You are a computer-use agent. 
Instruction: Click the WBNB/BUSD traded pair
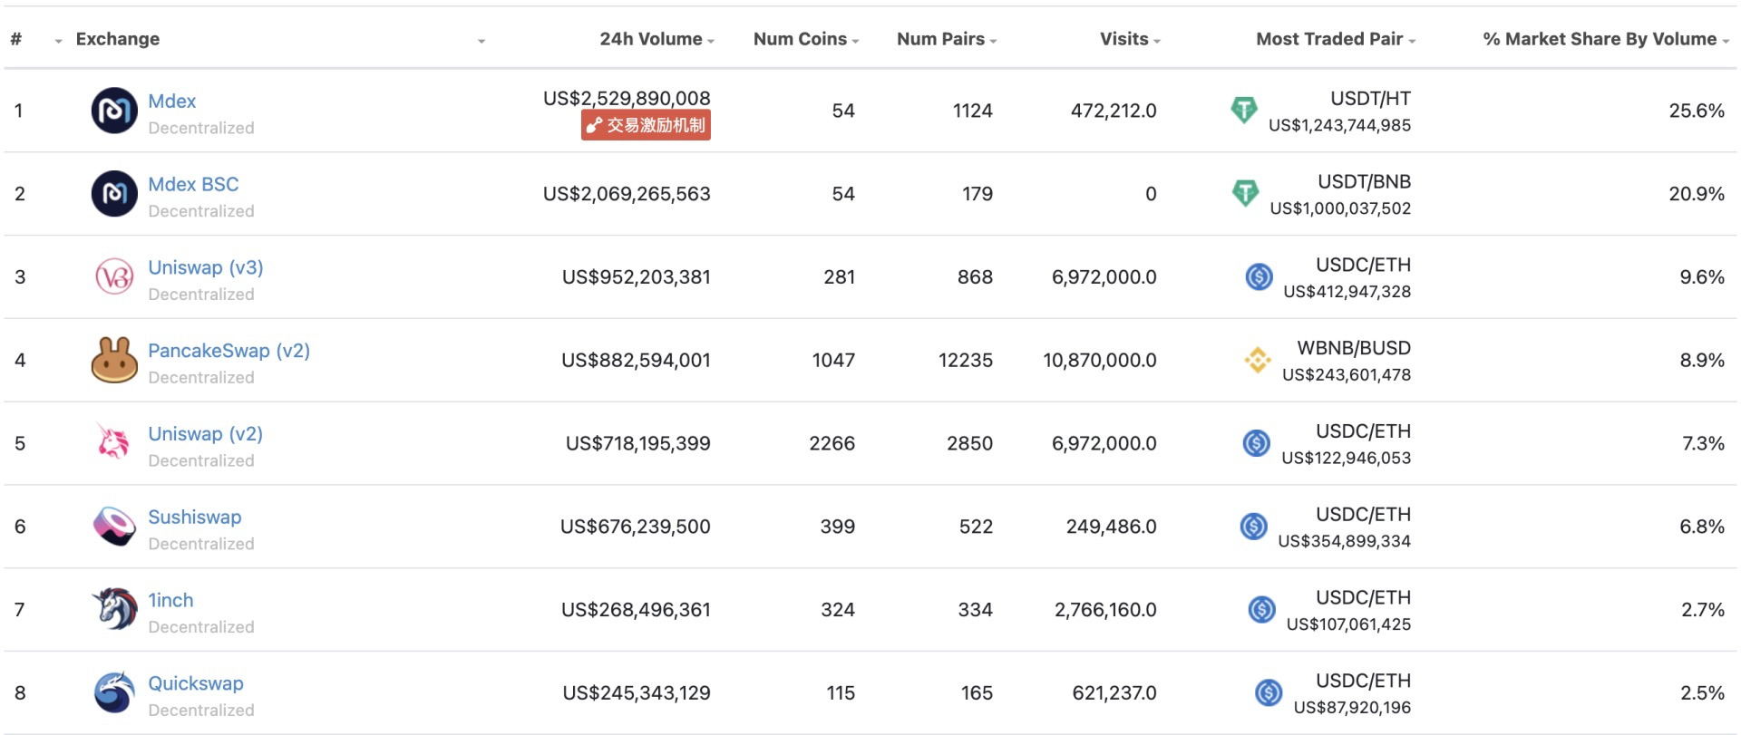[1354, 348]
